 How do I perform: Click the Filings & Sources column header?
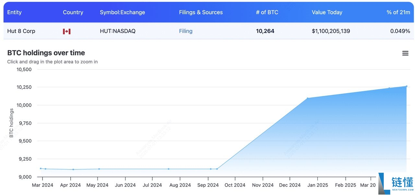click(x=201, y=12)
